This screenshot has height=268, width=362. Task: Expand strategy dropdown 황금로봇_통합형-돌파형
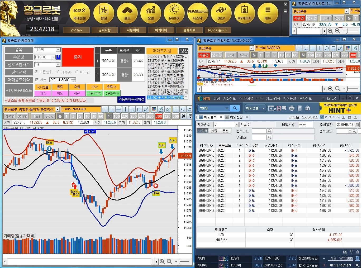click(58, 109)
